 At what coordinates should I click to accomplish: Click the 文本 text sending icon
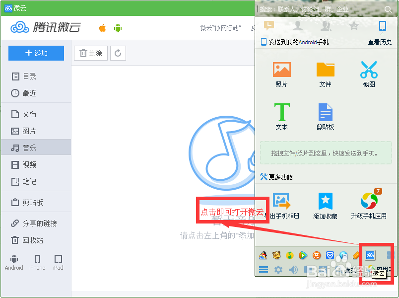tap(281, 113)
